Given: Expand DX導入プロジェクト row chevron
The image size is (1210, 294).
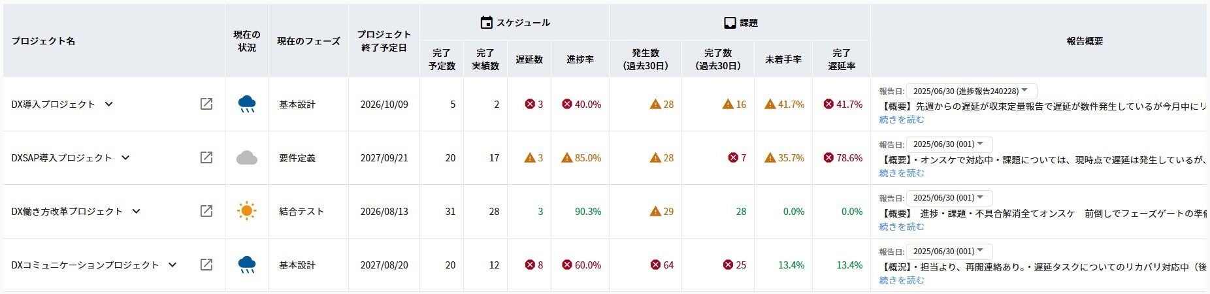Looking at the screenshot, I should (109, 104).
